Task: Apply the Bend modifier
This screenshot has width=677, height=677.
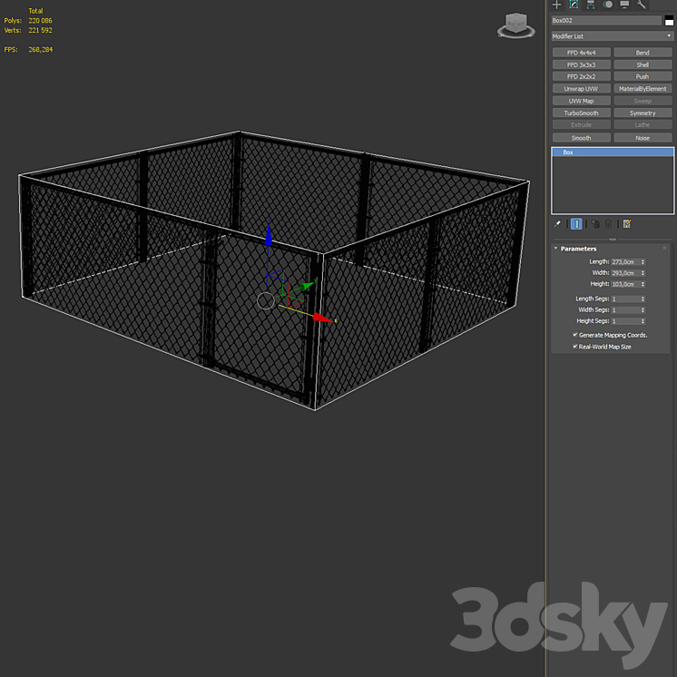Action: click(x=643, y=53)
